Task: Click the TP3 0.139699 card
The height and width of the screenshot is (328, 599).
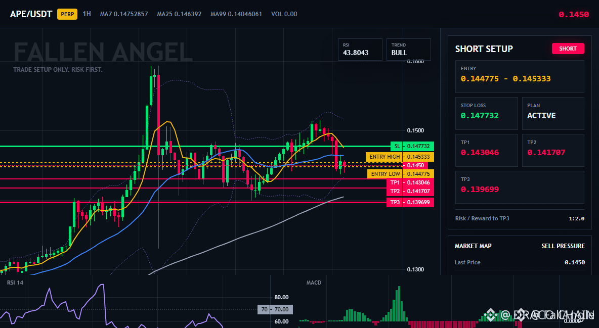Action: 520,187
